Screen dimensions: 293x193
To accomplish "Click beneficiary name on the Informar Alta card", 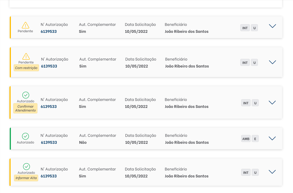I will tap(187, 176).
